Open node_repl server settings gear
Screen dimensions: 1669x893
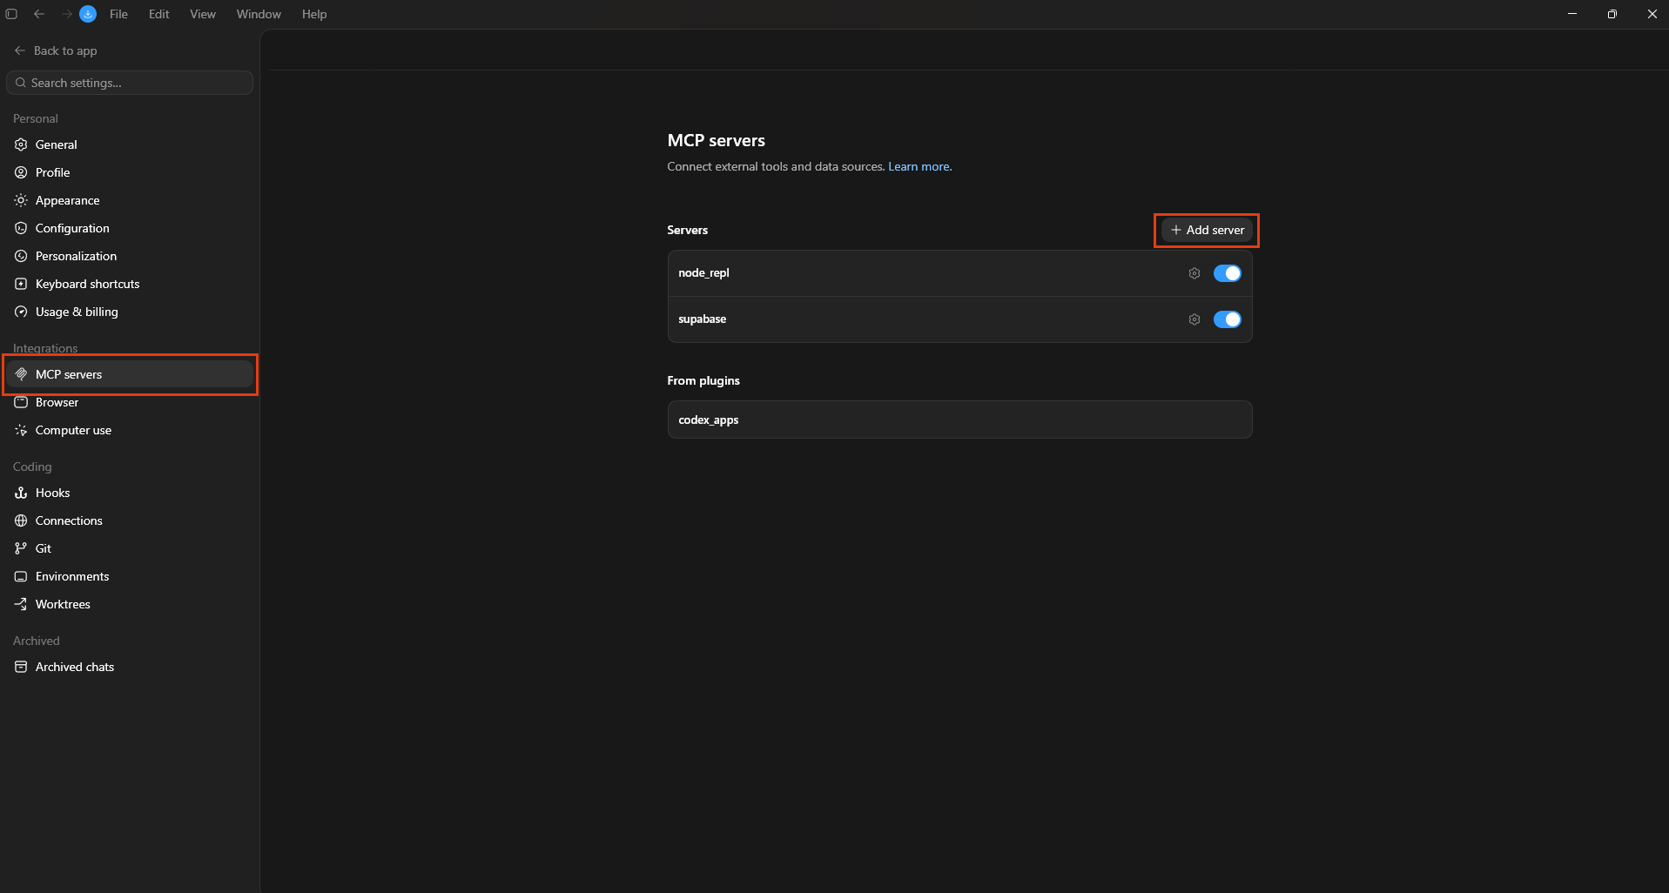pyautogui.click(x=1195, y=273)
